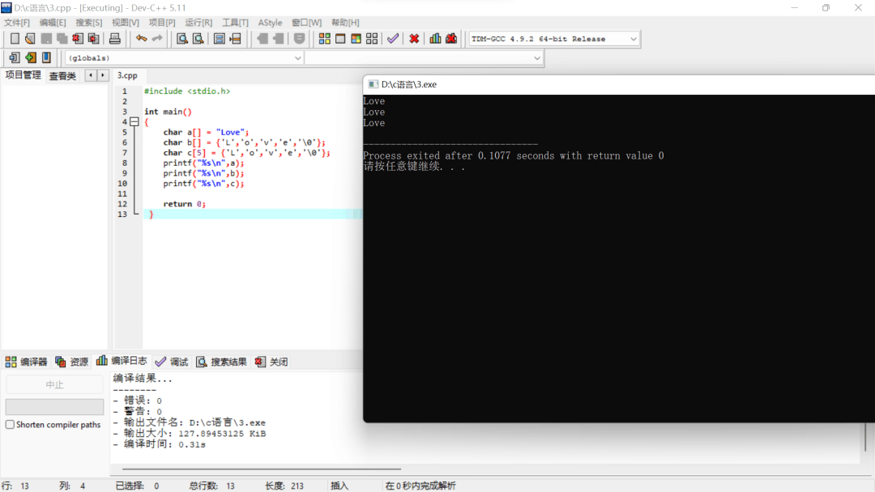875x492 pixels.
Task: Click the Syntax Check checkmark icon
Action: (393, 39)
